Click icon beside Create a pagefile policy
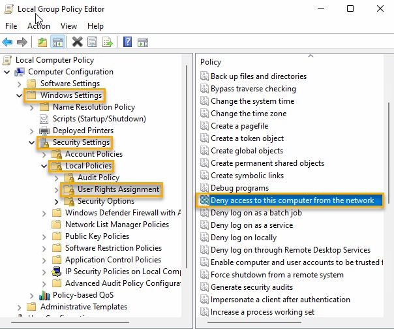Screen dimensions: 394x329 pos(204,125)
